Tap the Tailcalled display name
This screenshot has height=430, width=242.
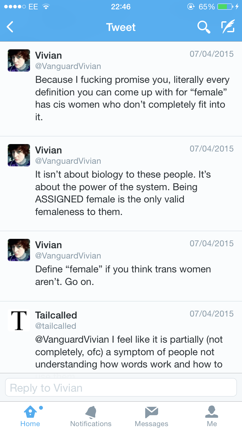56,315
